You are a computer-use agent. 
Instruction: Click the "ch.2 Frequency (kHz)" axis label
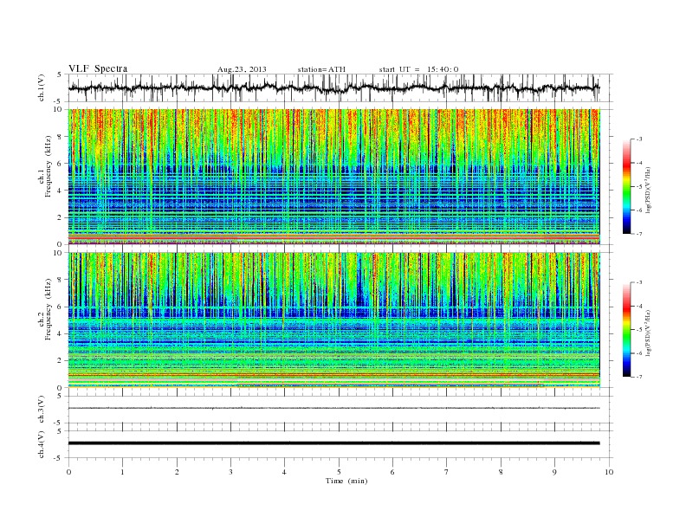point(44,309)
